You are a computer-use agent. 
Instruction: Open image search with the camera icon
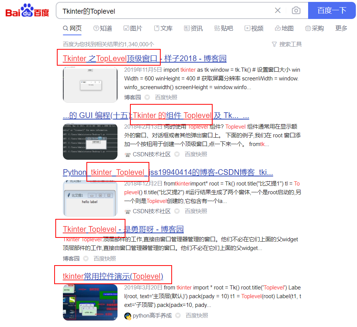pos(296,10)
